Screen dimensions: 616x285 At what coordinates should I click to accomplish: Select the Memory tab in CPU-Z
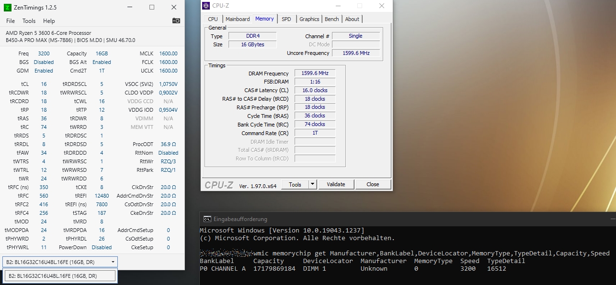264,19
